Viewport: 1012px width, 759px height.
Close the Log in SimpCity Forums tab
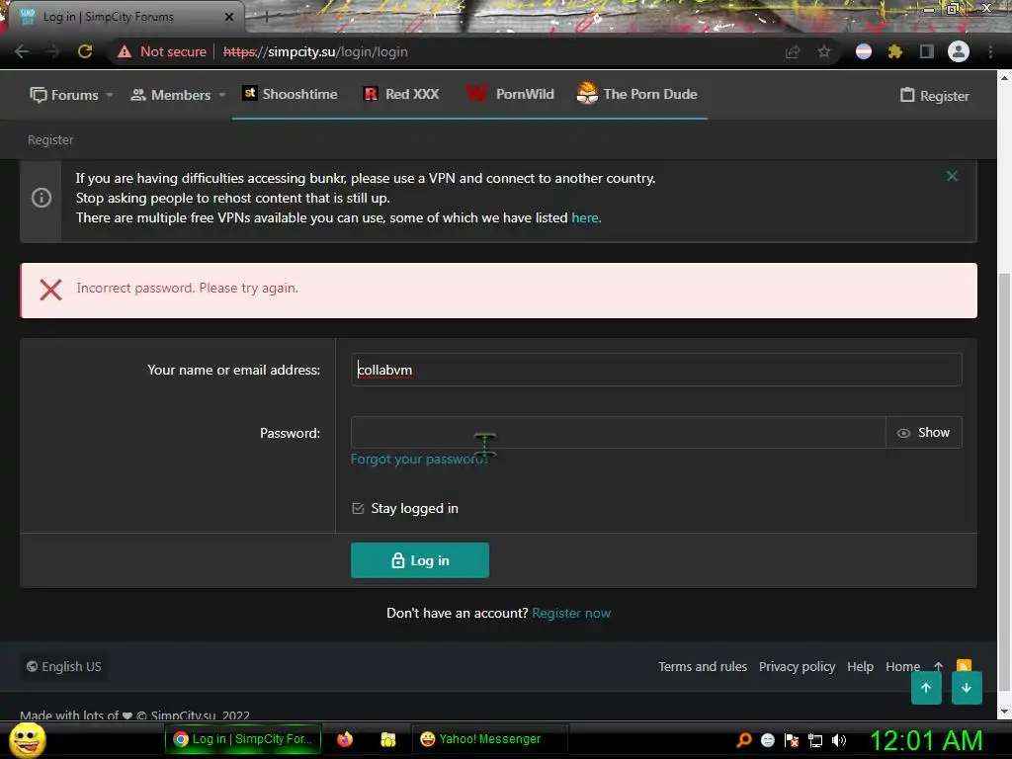point(229,17)
